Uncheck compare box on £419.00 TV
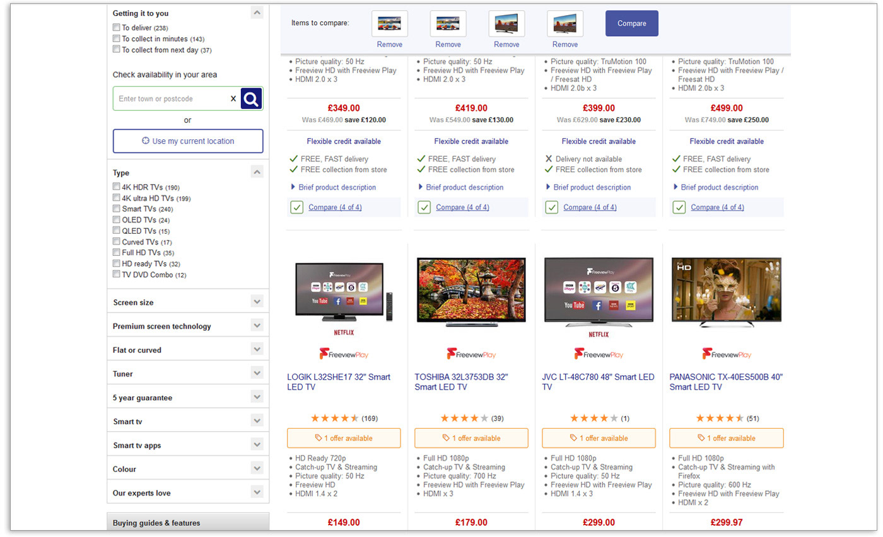The image size is (883, 537). [424, 207]
